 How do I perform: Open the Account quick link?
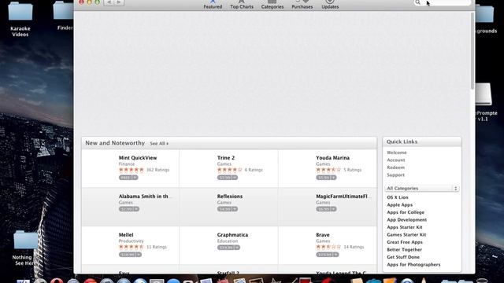[x=396, y=160]
